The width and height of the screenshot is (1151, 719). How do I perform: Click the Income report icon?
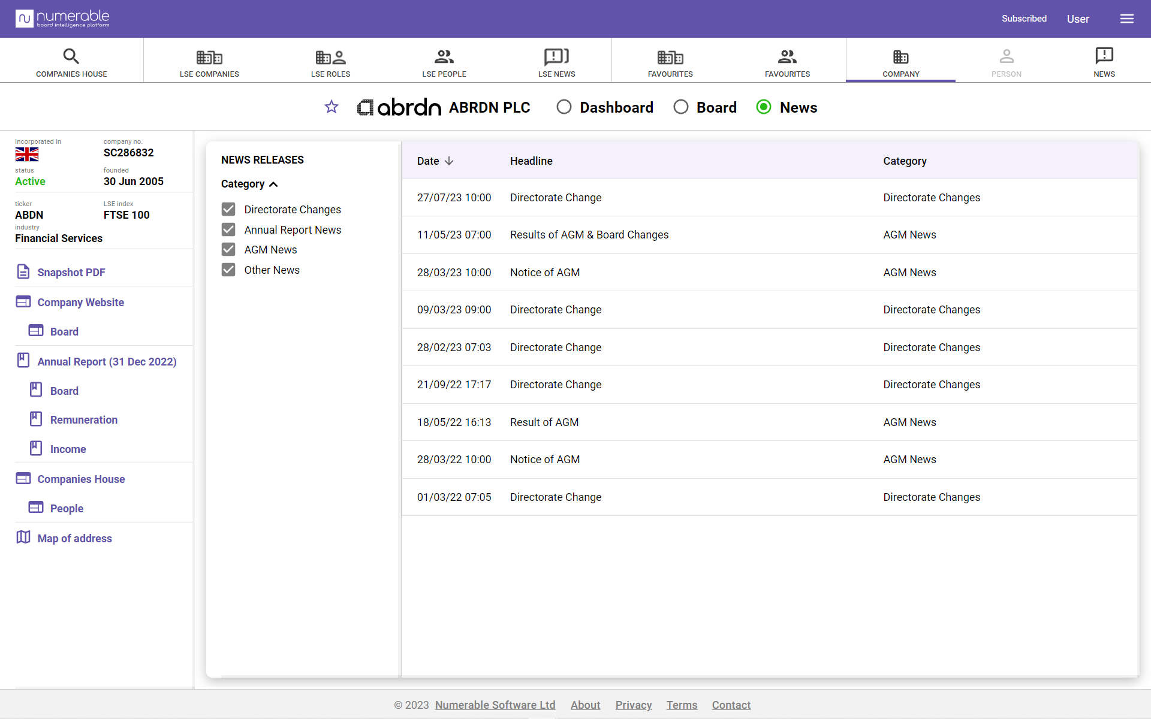[36, 448]
